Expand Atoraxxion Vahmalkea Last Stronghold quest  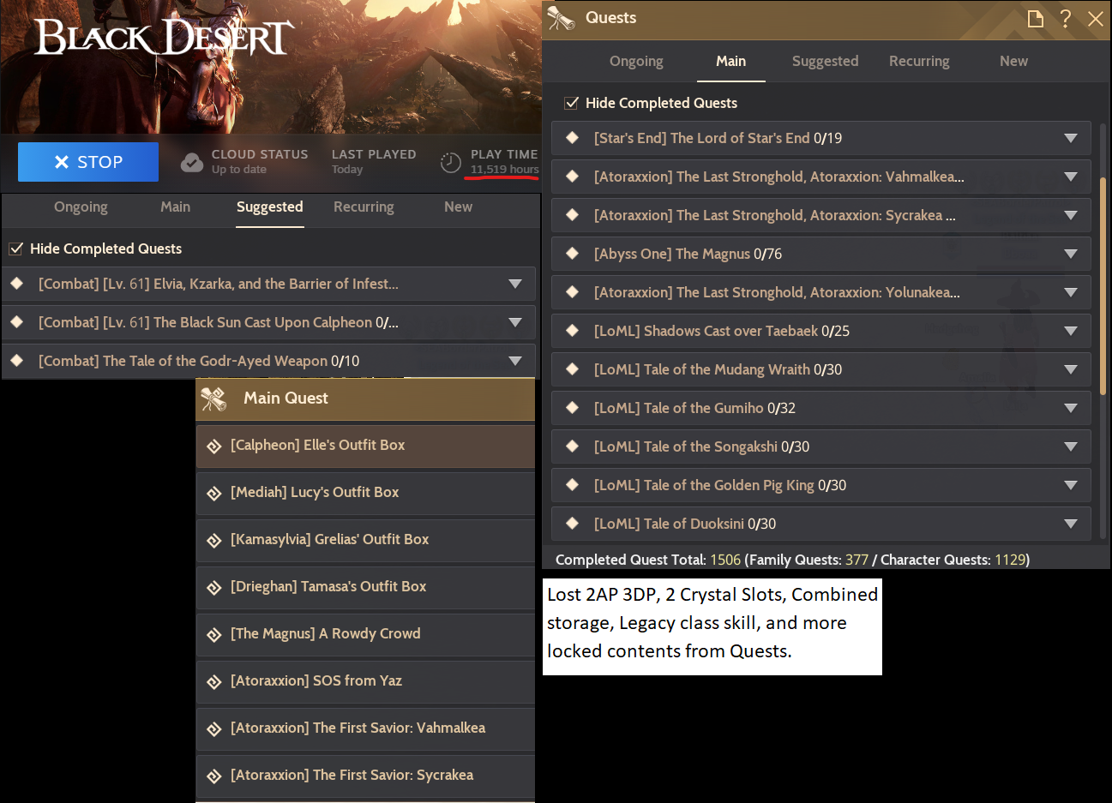click(1071, 177)
